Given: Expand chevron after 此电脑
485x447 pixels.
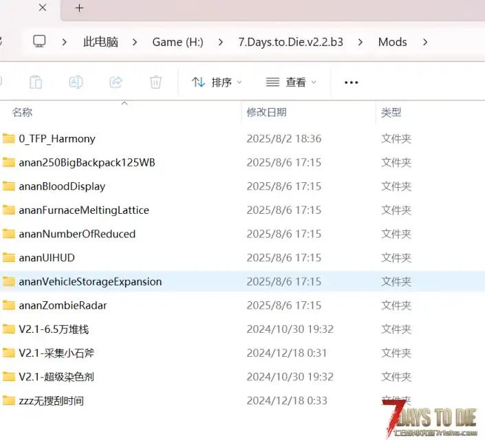Looking at the screenshot, I should click(135, 42).
